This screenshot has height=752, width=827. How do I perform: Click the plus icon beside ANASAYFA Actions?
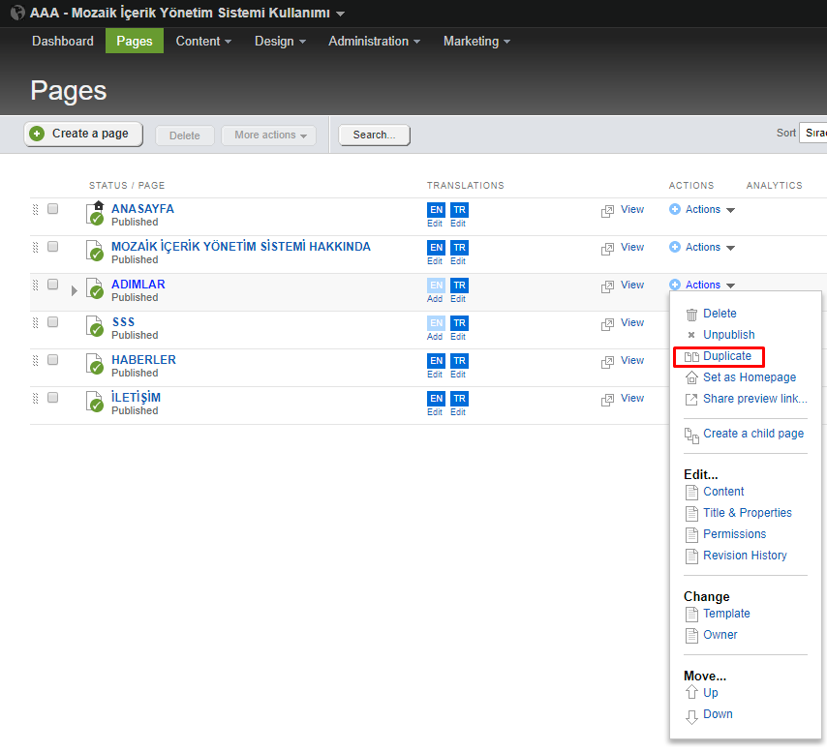[675, 209]
